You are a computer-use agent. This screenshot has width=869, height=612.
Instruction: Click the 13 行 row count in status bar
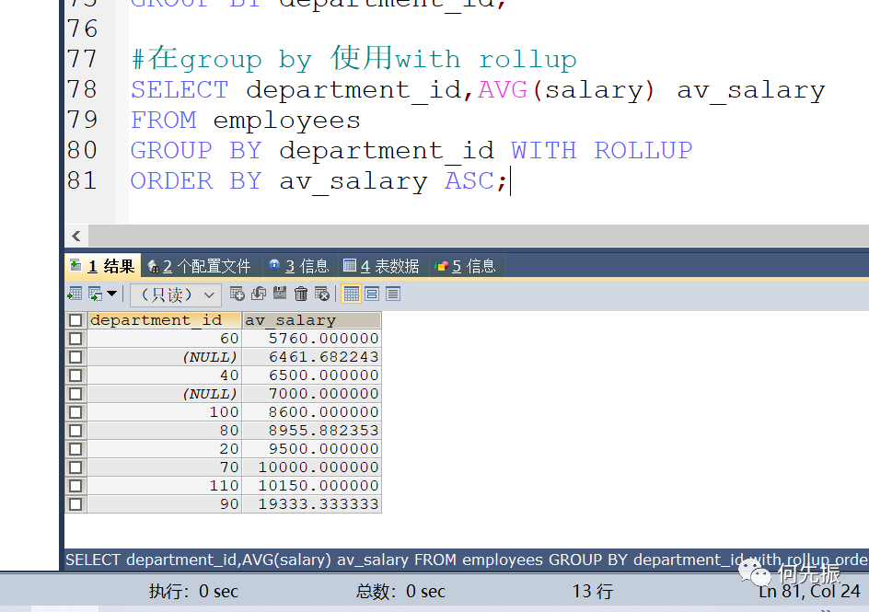pyautogui.click(x=593, y=592)
